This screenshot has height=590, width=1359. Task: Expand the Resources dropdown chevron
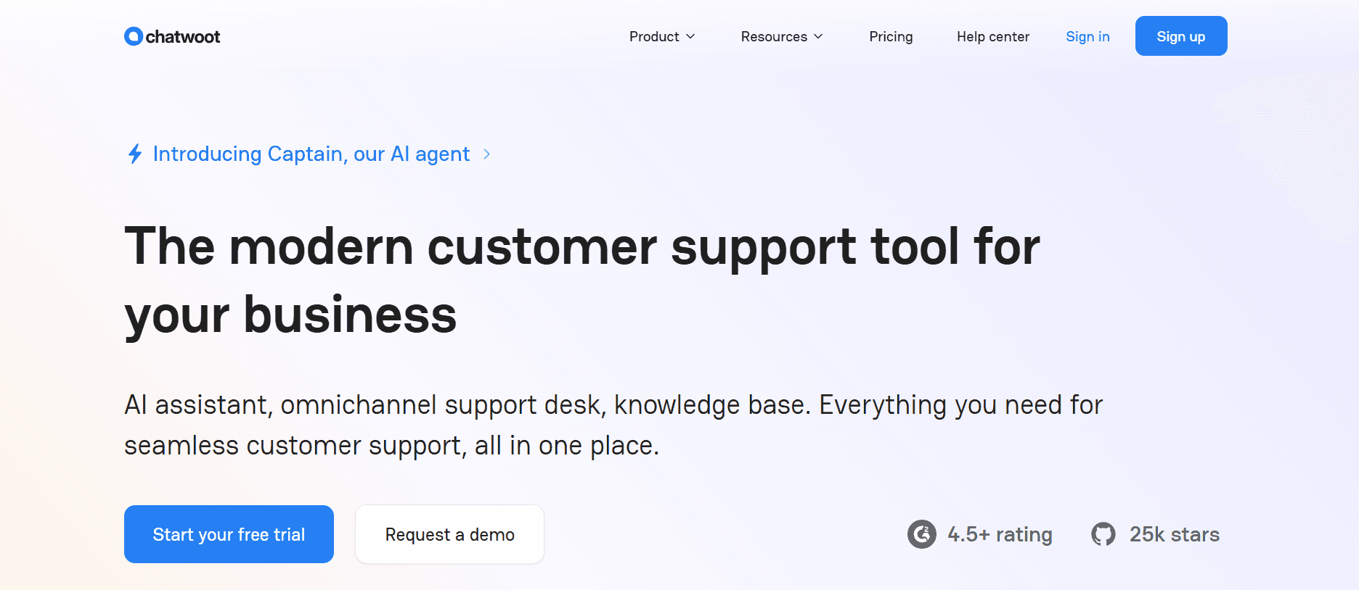[x=818, y=36]
